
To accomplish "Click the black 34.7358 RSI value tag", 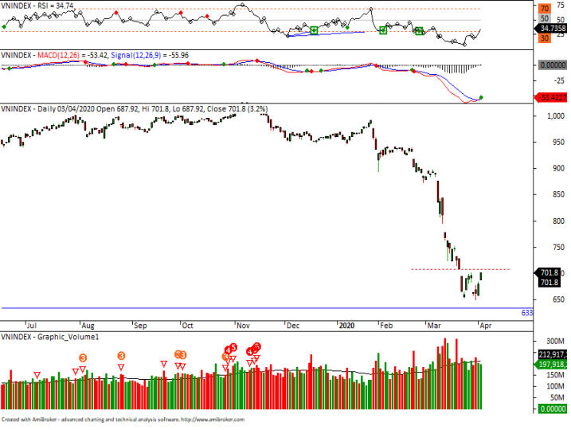I will click(x=549, y=26).
